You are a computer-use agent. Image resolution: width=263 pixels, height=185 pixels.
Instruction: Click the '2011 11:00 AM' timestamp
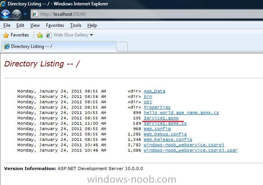coord(89,123)
